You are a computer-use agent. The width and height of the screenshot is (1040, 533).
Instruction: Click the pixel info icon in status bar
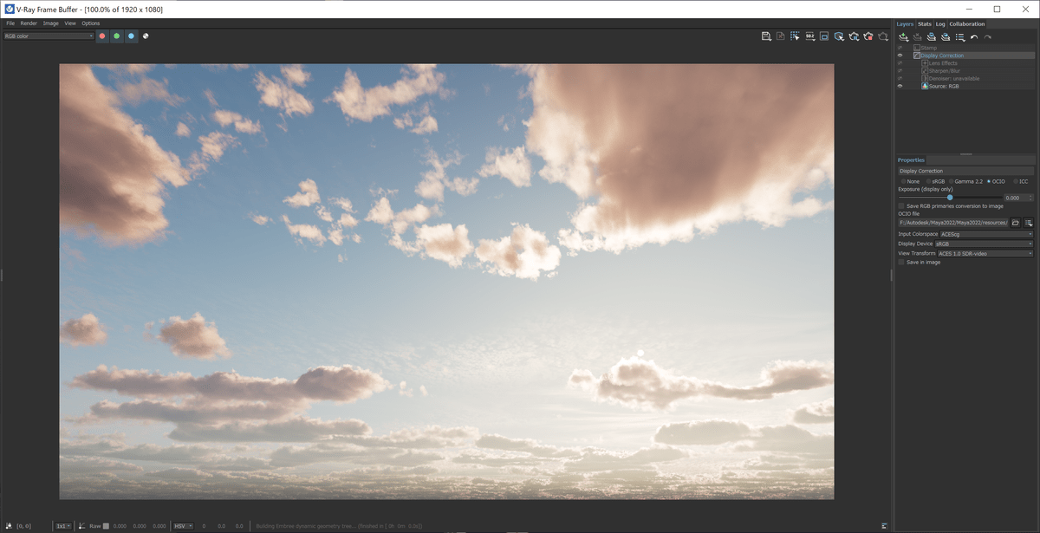click(x=9, y=526)
